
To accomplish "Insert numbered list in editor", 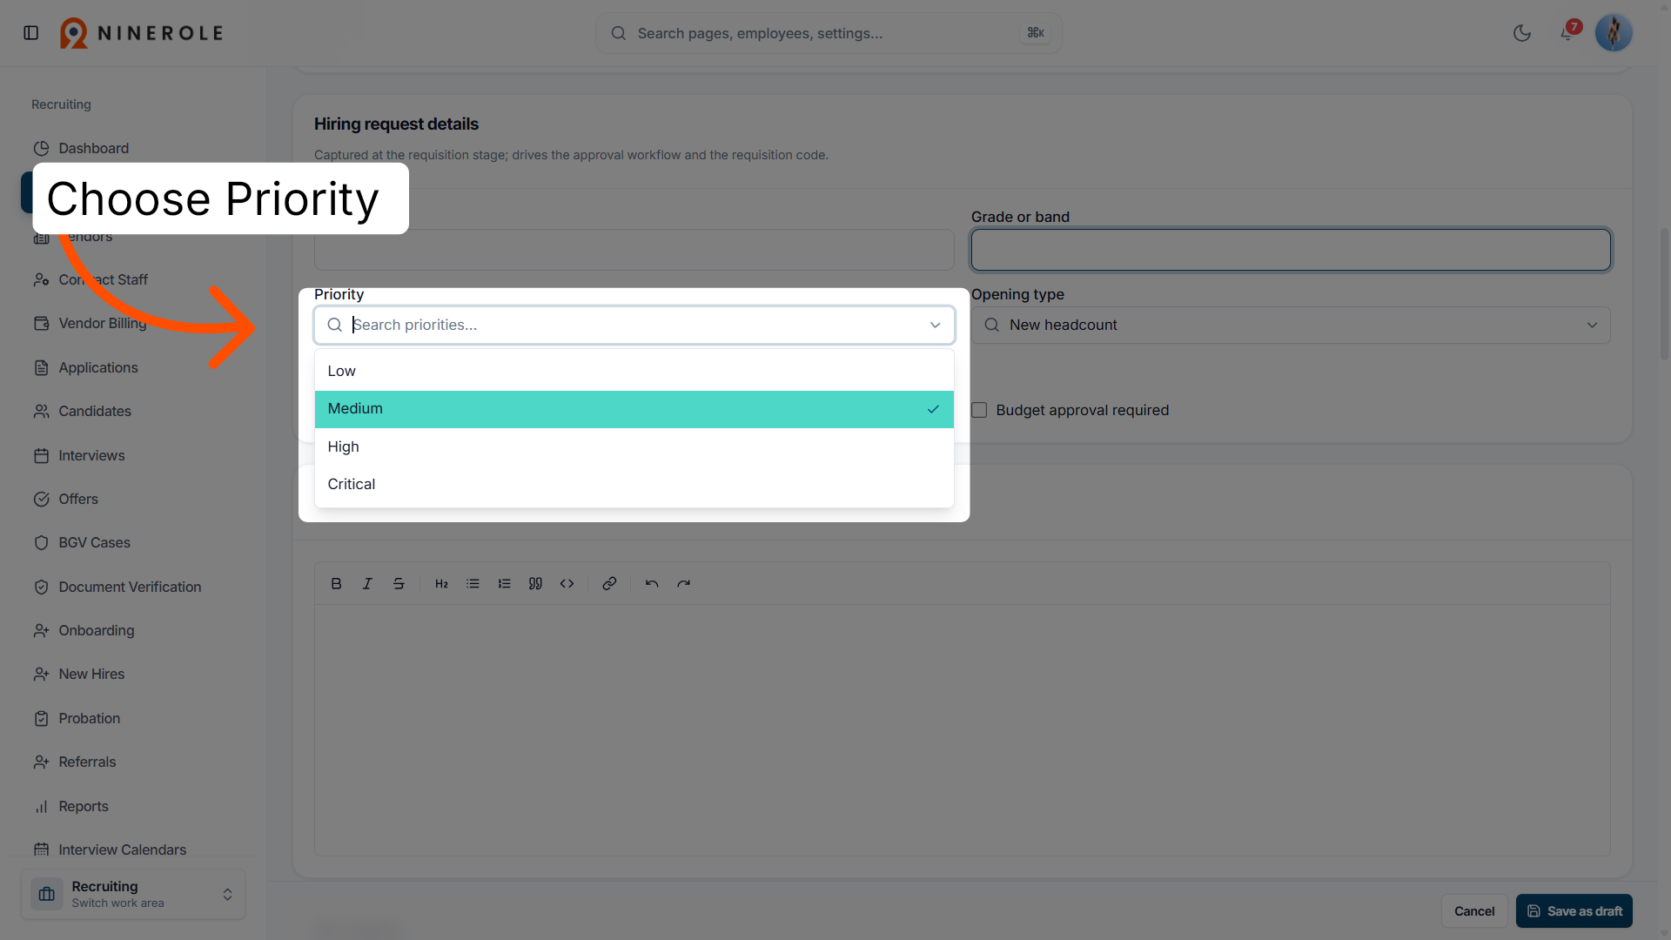I will click(x=504, y=584).
